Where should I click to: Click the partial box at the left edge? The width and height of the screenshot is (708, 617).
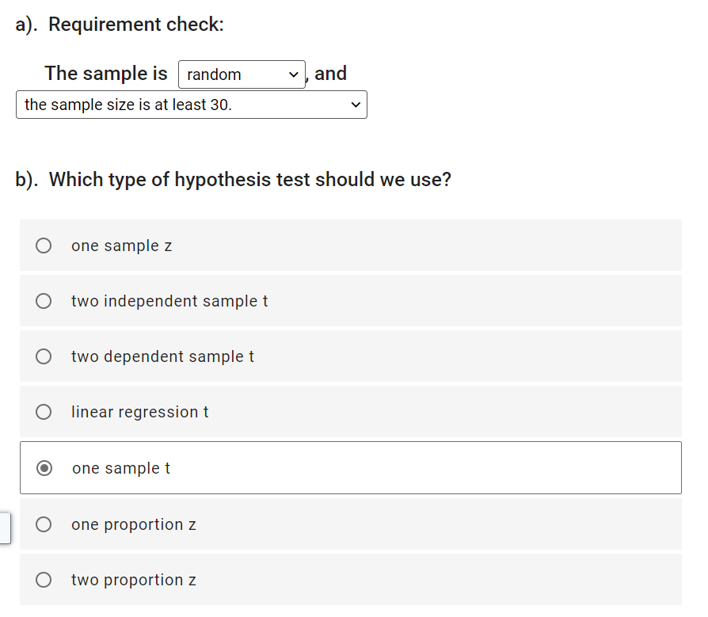[5, 527]
